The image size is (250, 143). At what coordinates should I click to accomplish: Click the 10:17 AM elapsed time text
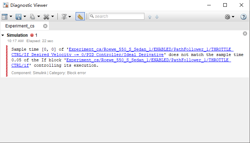(30, 41)
